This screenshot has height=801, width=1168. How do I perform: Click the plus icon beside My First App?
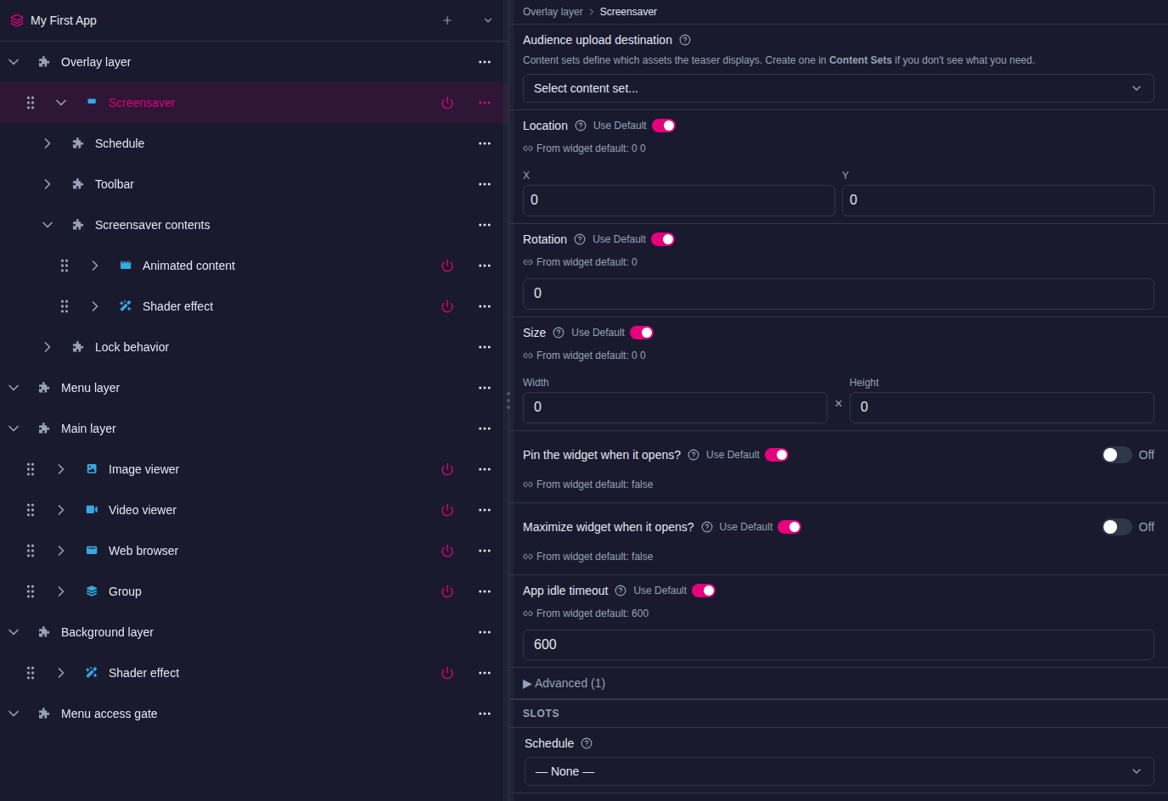(x=447, y=20)
